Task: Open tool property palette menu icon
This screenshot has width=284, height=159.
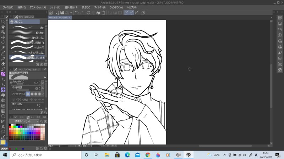Action: [11, 69]
